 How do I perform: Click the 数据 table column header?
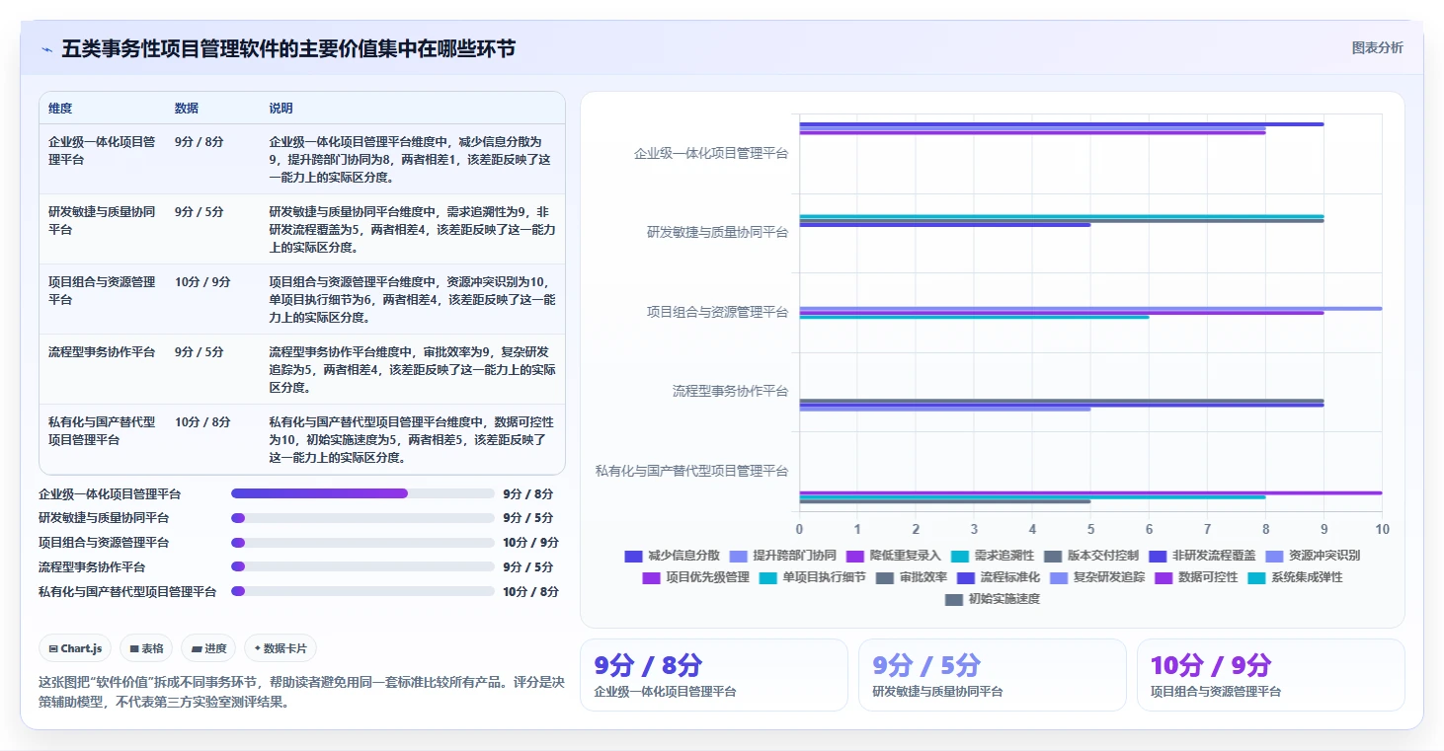click(x=187, y=109)
